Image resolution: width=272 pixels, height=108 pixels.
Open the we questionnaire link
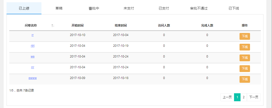click(x=33, y=56)
